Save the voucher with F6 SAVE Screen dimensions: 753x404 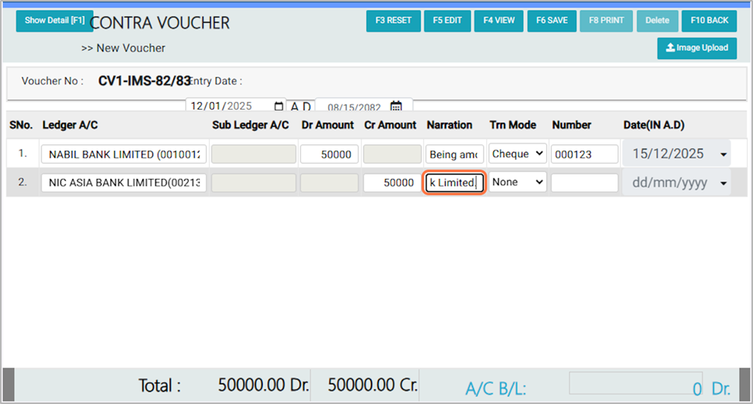tap(551, 21)
